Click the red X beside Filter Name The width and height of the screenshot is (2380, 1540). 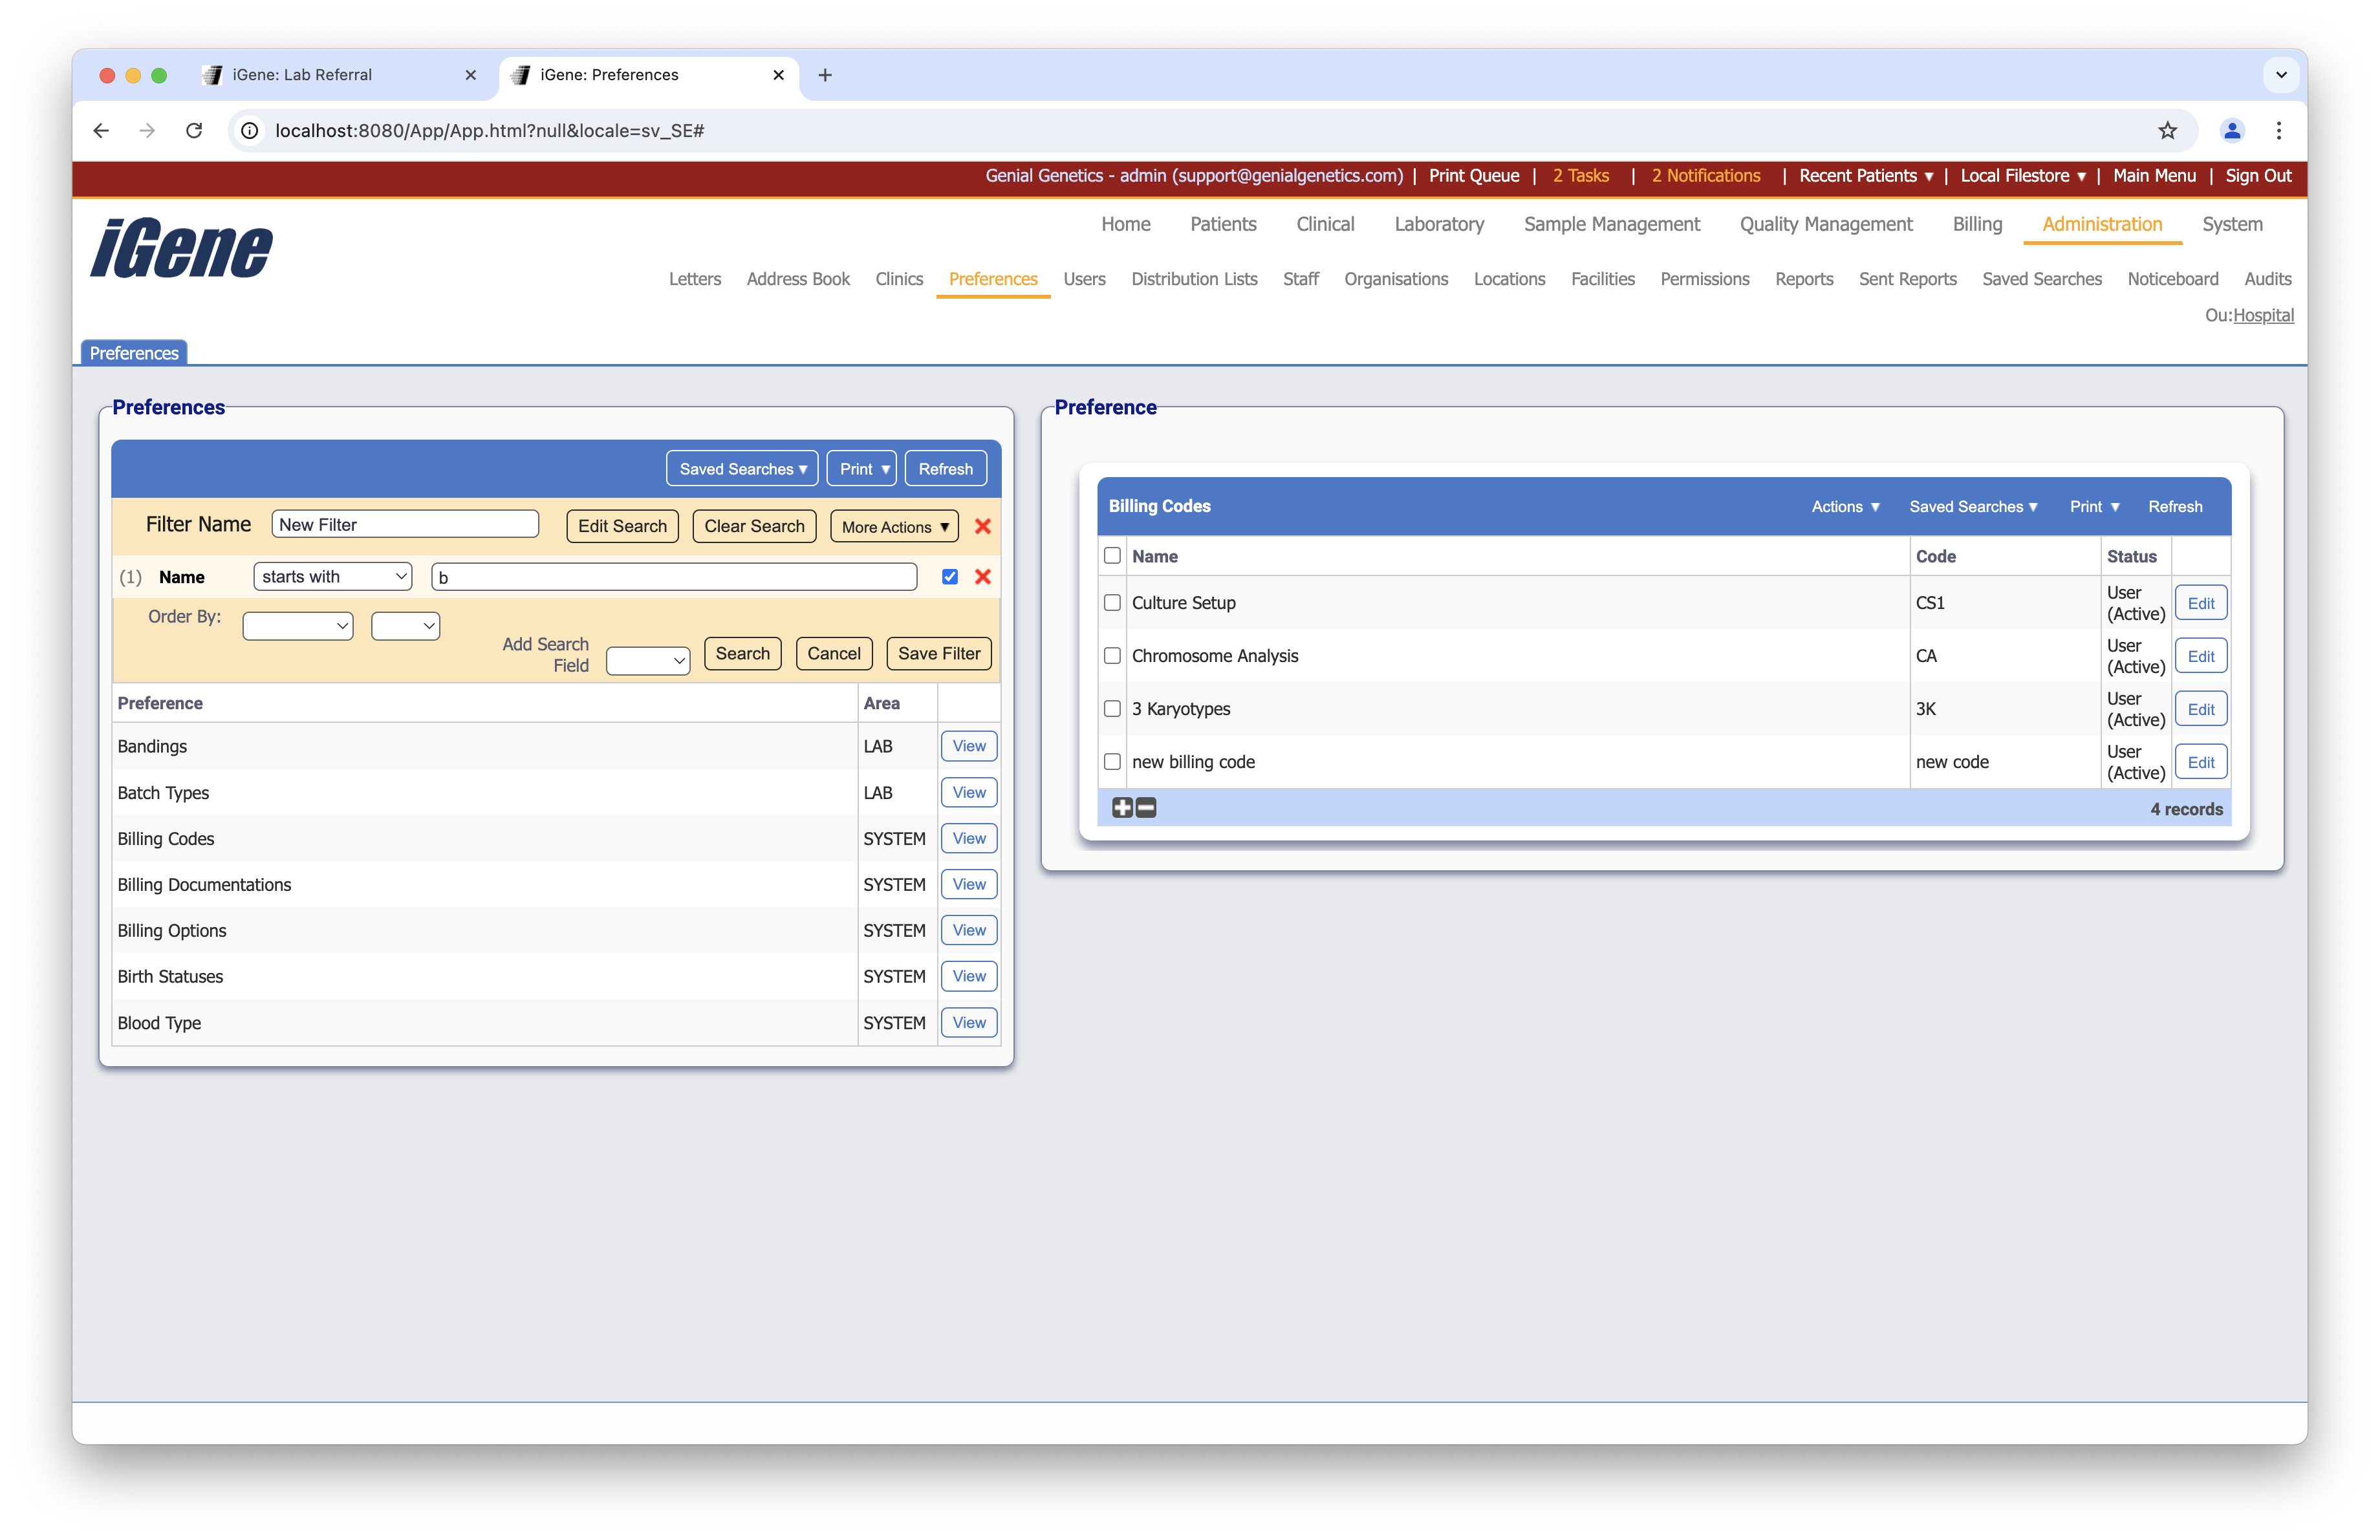click(x=982, y=527)
